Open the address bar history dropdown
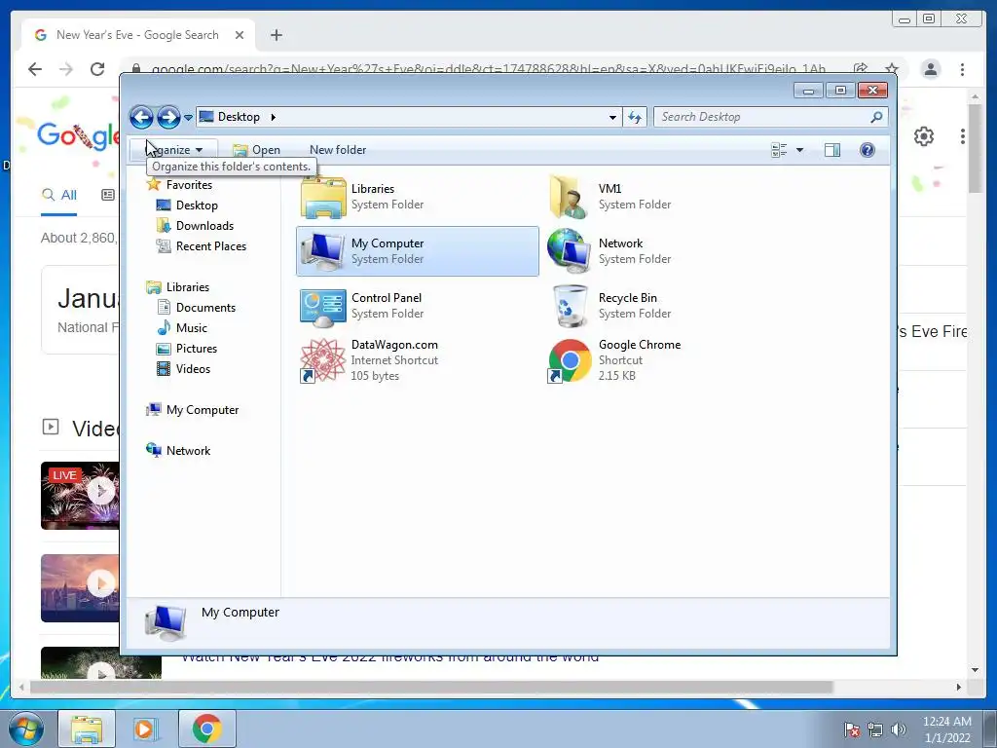 tap(612, 117)
